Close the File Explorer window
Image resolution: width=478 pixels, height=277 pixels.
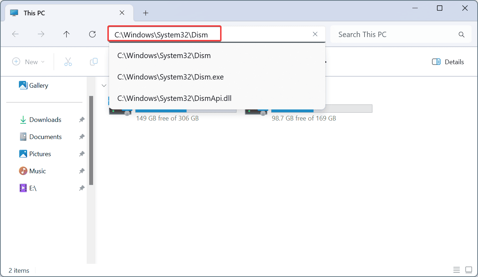465,8
